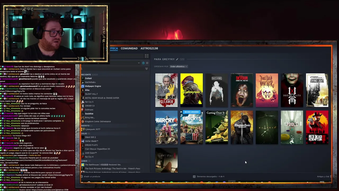Open downloads icon in bottom bar
This screenshot has width=339, height=191.
194,176
